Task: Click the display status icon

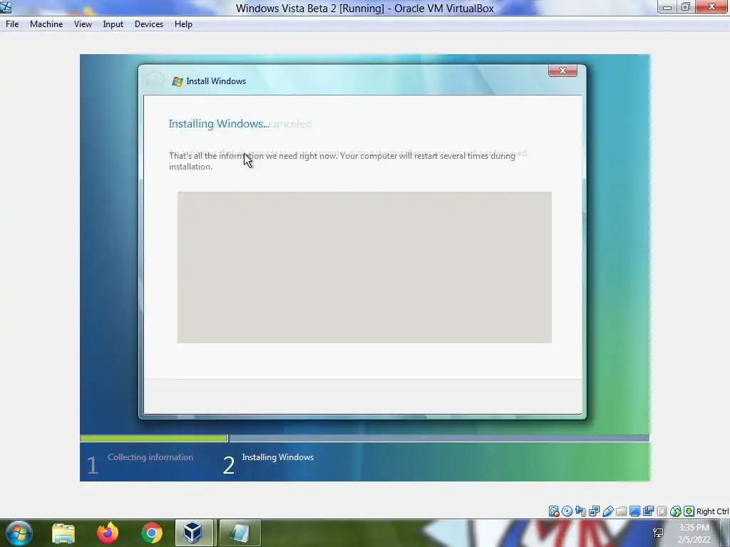Action: (x=634, y=511)
